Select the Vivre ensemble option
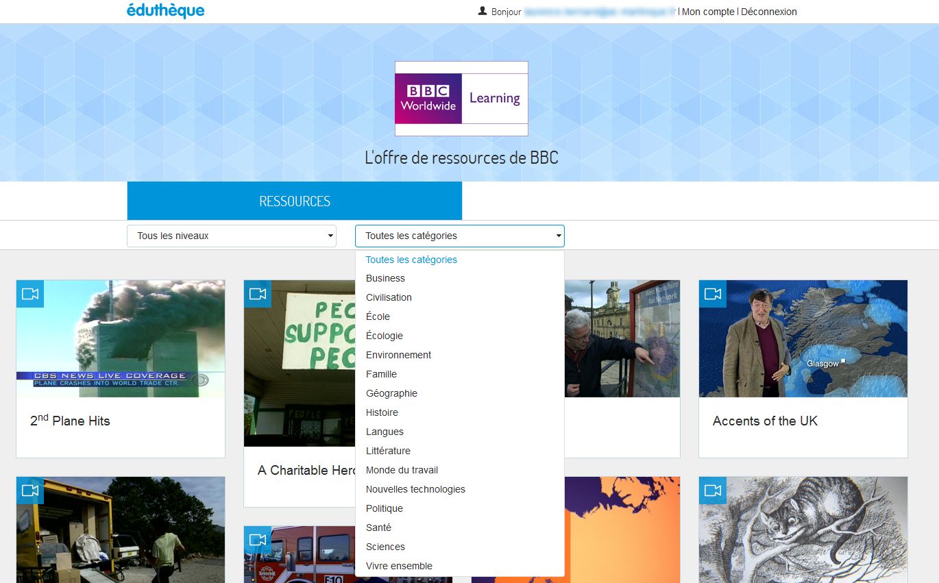 coord(399,566)
